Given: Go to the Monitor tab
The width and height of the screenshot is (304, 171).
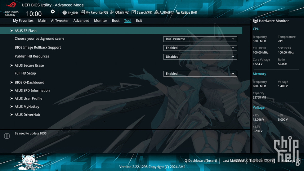Looking at the screenshot, I should coord(101,20).
